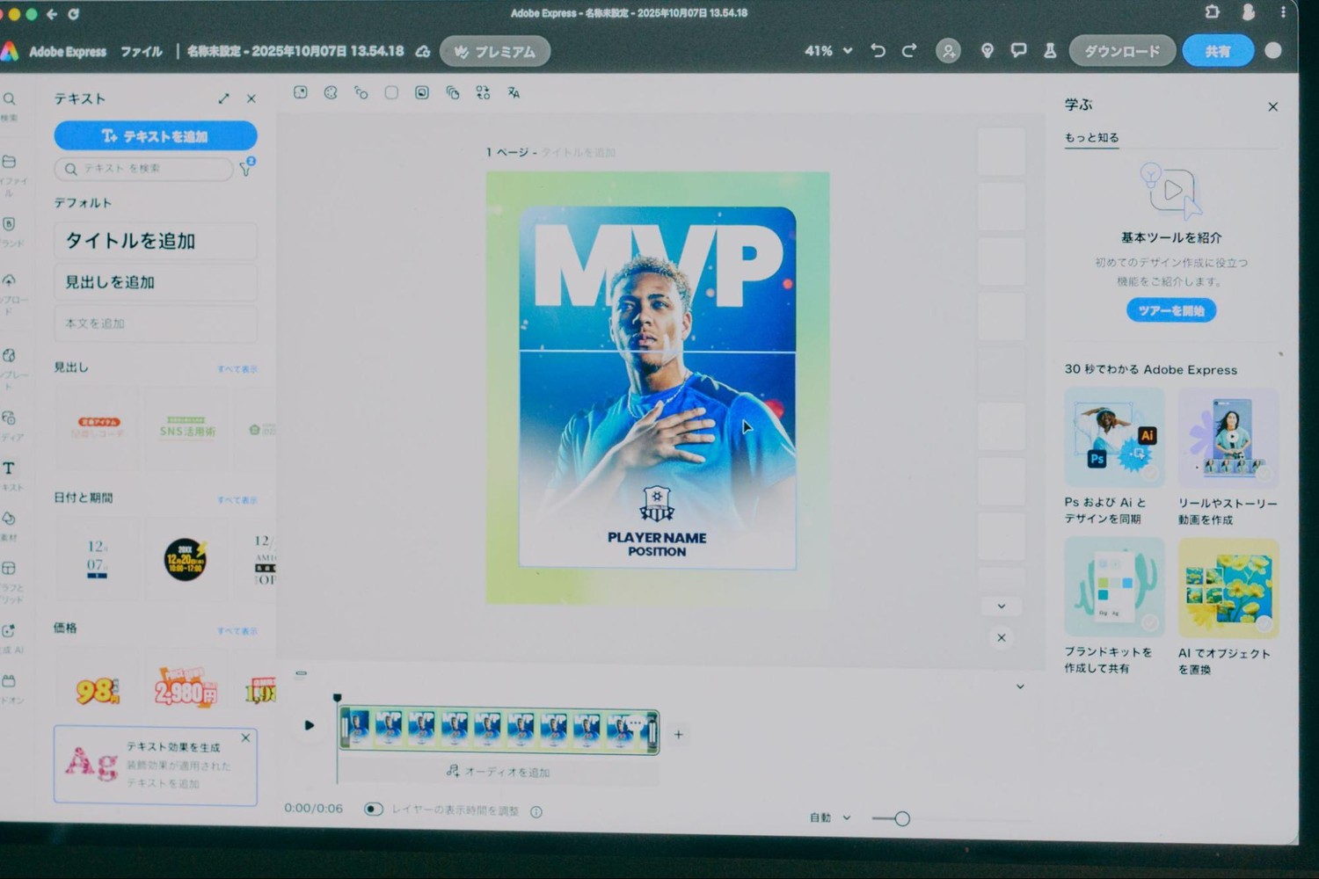Open the ファイル menu
The image size is (1319, 879).
pyautogui.click(x=142, y=52)
